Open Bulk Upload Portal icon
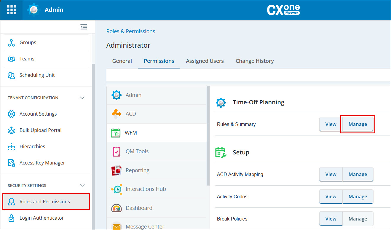This screenshot has width=391, height=230. coord(11,130)
